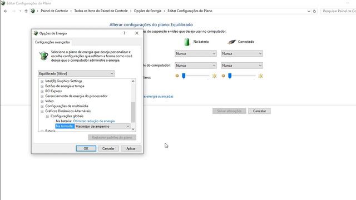The height and width of the screenshot is (200, 356).
Task: Expand Intel(R) Graphics Settings node
Action: (x=42, y=81)
